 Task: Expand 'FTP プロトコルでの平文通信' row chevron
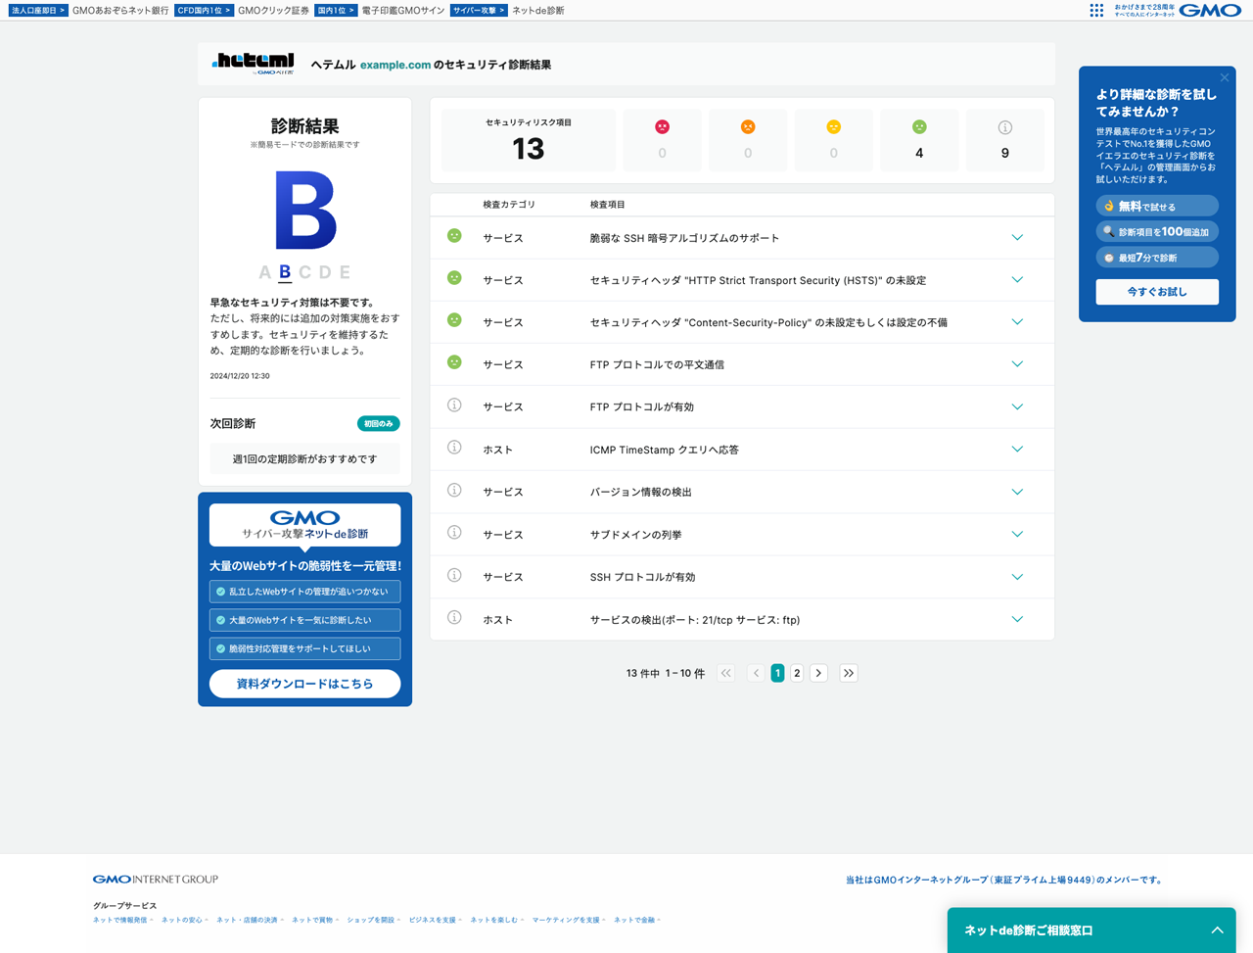click(1017, 364)
